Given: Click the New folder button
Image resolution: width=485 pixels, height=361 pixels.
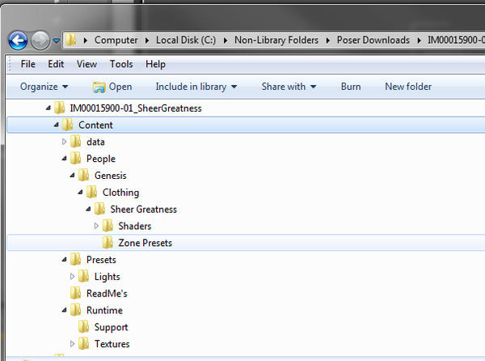Looking at the screenshot, I should [x=408, y=87].
